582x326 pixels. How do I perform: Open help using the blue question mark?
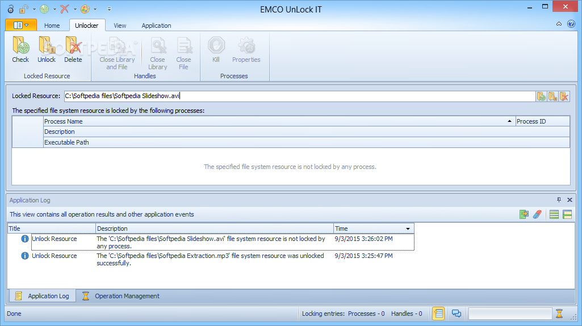[571, 24]
